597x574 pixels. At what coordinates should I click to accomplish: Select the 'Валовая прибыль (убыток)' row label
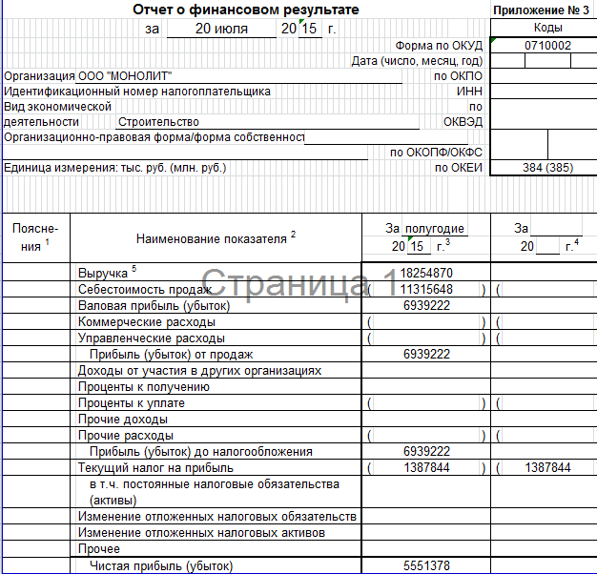(x=154, y=306)
